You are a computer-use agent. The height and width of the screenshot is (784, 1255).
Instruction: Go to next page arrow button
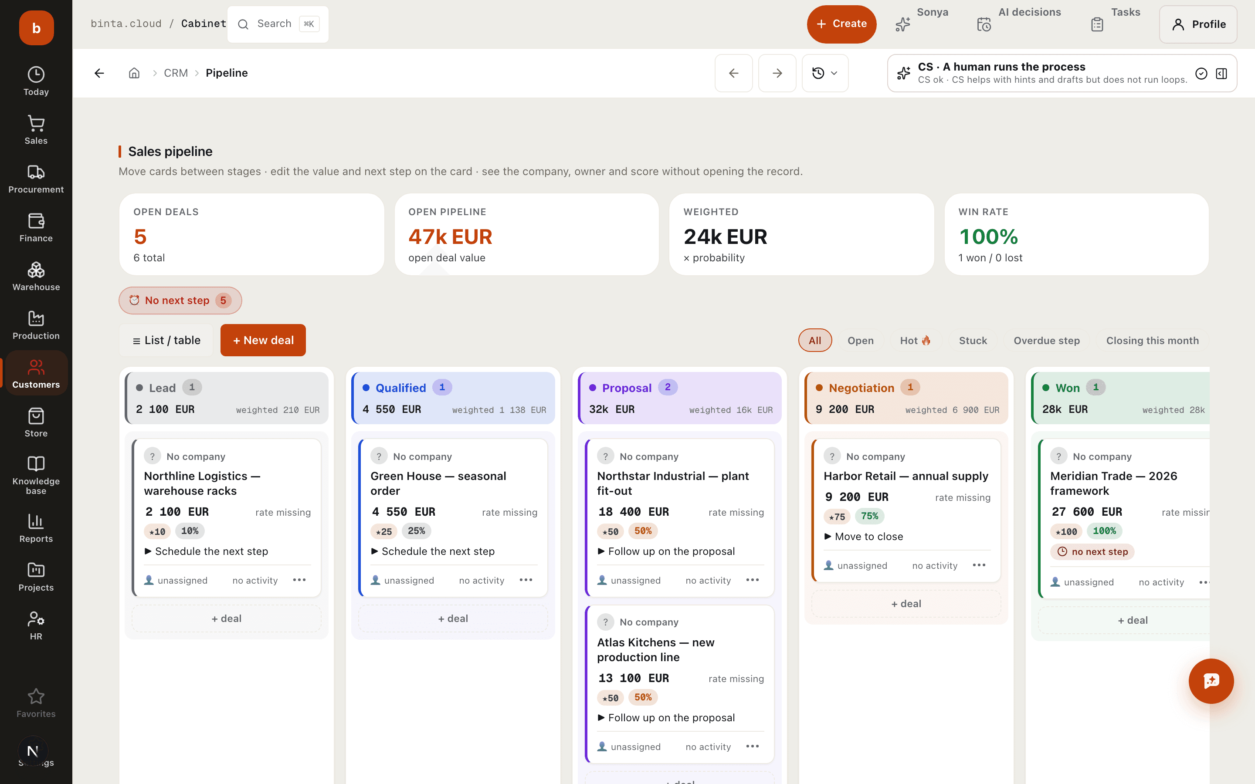click(777, 73)
